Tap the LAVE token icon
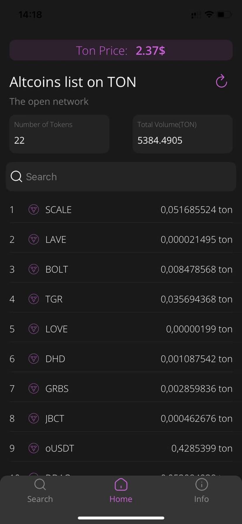 point(34,239)
